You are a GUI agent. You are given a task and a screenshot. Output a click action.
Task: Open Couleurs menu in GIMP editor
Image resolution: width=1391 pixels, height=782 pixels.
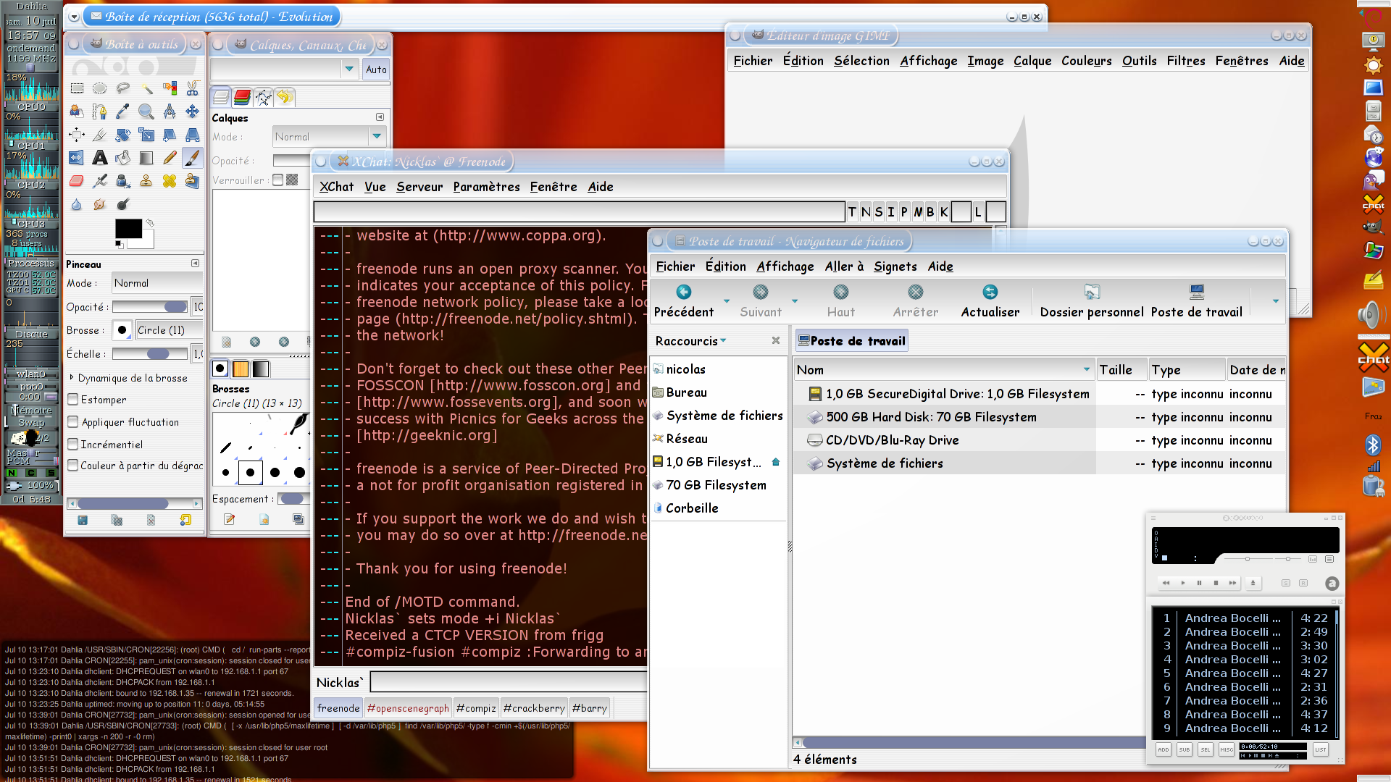click(x=1086, y=61)
